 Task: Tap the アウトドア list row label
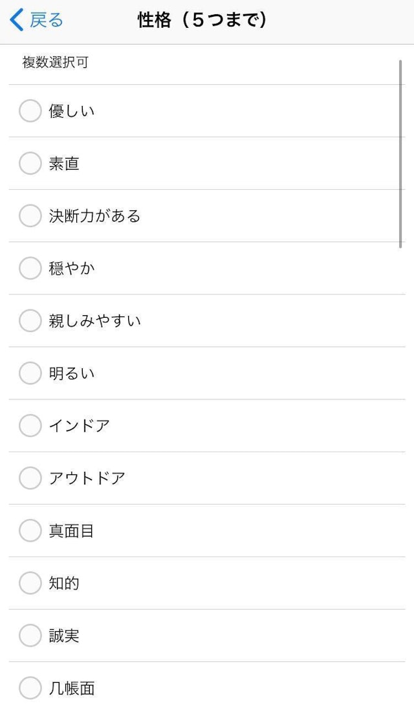87,478
